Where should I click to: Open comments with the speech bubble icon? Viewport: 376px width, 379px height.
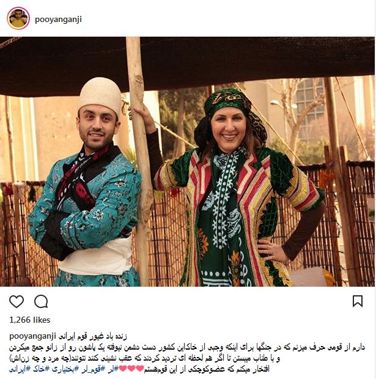click(41, 301)
